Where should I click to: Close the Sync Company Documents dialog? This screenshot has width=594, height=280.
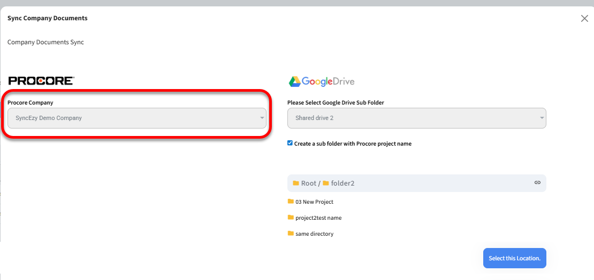(584, 19)
